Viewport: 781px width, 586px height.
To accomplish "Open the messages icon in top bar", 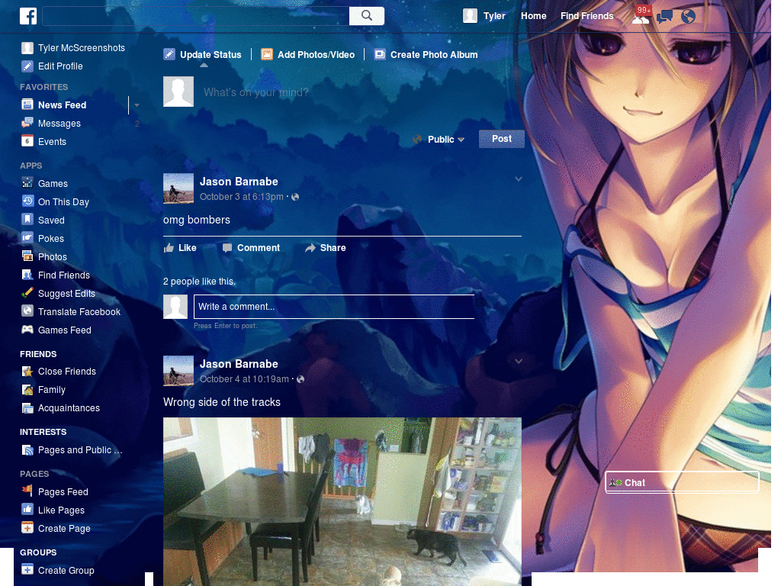I will point(664,17).
